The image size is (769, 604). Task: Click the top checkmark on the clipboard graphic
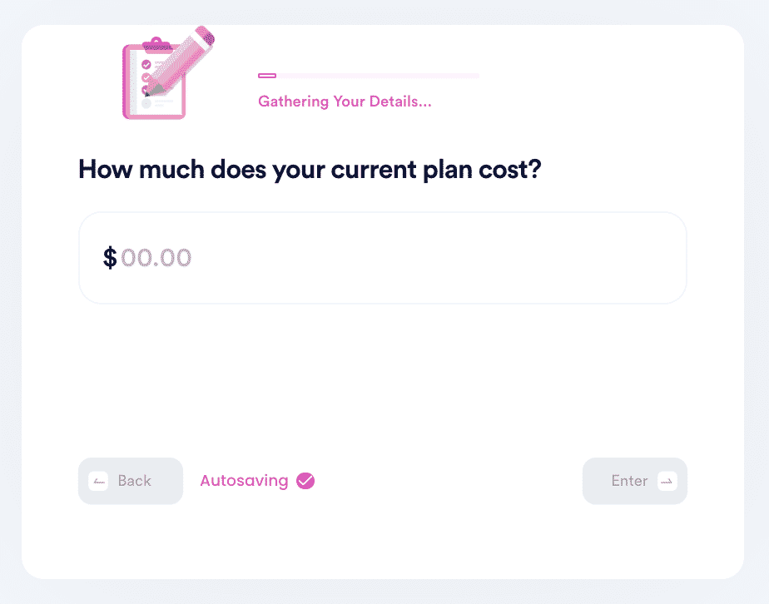pos(146,65)
